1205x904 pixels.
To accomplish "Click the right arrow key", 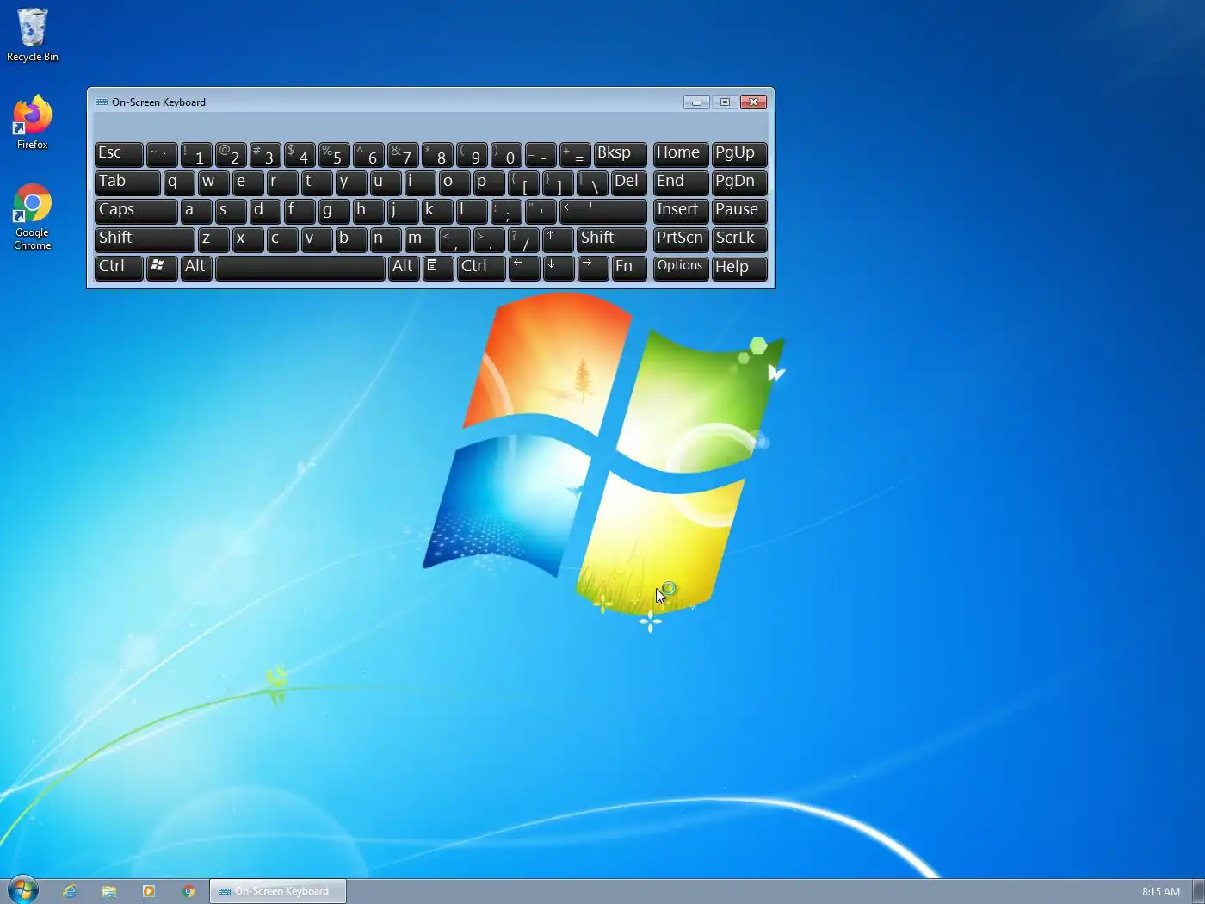I will coord(593,268).
